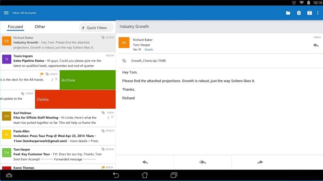323x181 pixels.
Task: Open the hamburger navigation menu
Action: [x=6, y=13]
